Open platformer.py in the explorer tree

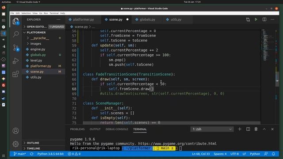click(x=43, y=66)
